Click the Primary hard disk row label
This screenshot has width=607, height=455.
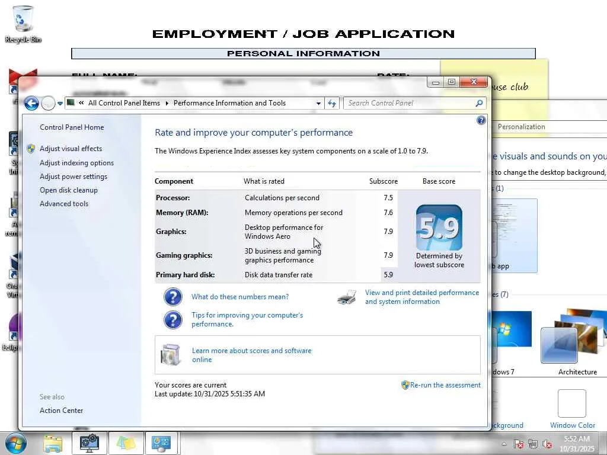pos(185,275)
